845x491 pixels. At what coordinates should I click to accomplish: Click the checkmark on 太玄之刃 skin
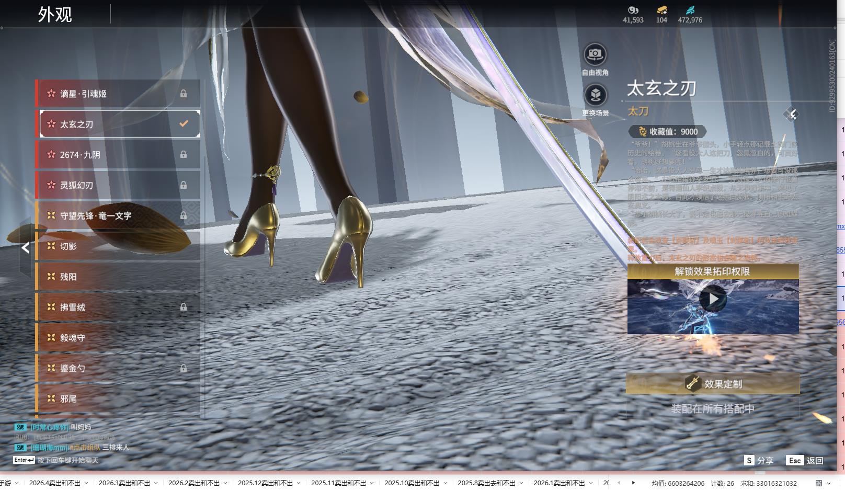point(184,124)
